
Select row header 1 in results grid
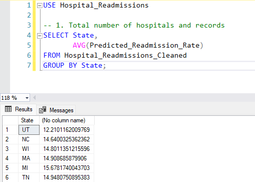(11, 130)
